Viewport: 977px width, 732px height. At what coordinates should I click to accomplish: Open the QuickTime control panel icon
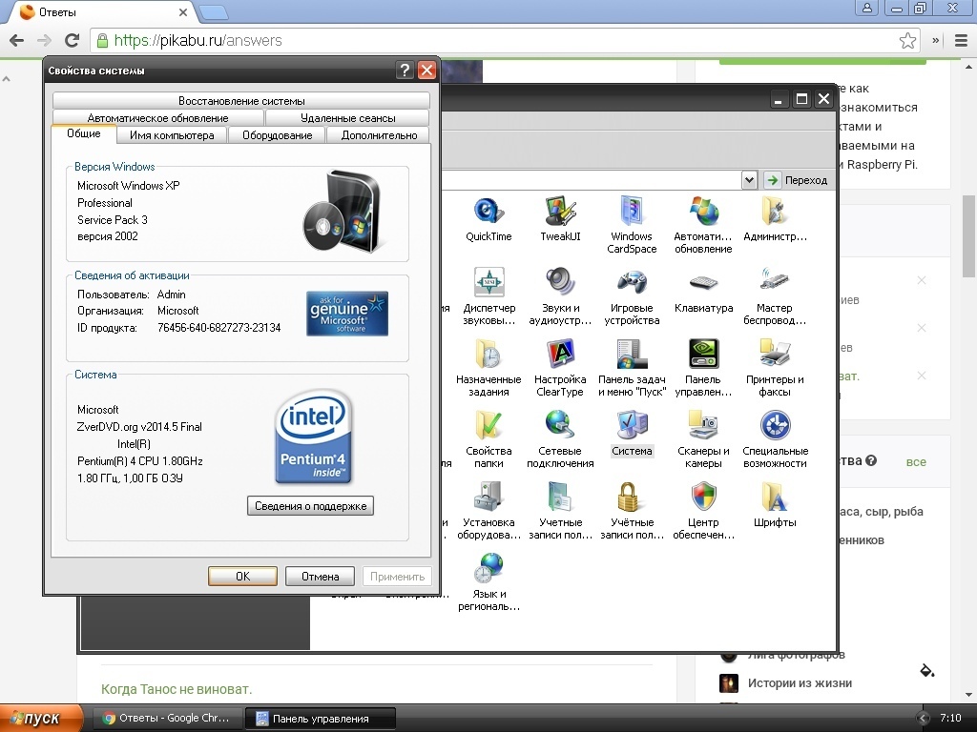pyautogui.click(x=488, y=213)
